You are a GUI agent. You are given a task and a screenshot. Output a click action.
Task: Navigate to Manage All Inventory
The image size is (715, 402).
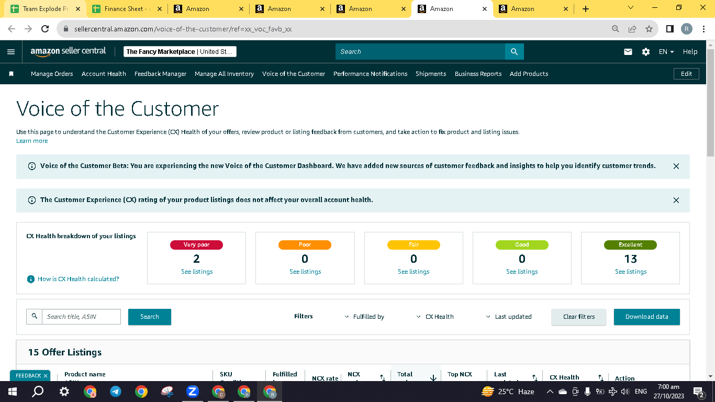coord(224,74)
